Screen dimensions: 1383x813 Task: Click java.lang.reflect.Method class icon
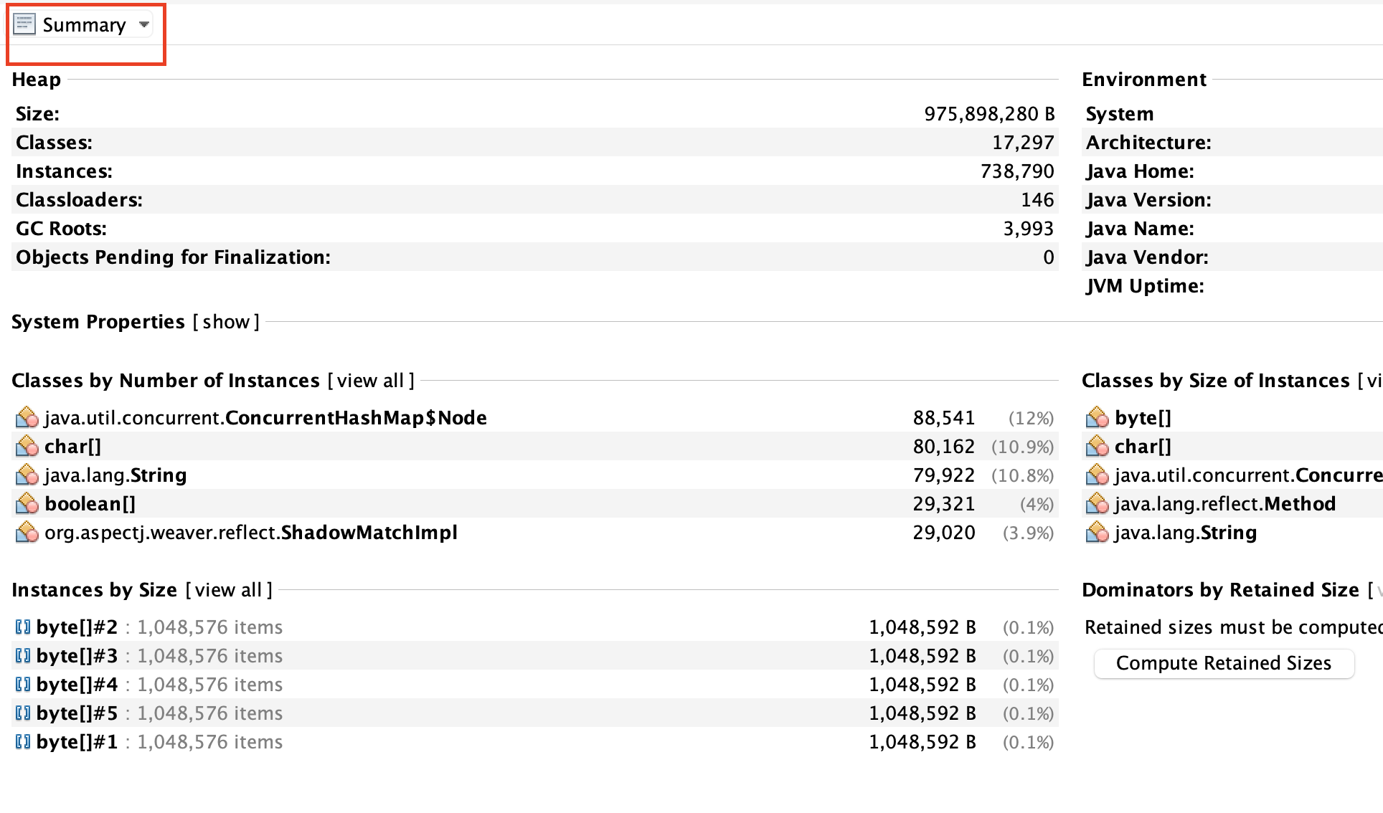point(1097,503)
